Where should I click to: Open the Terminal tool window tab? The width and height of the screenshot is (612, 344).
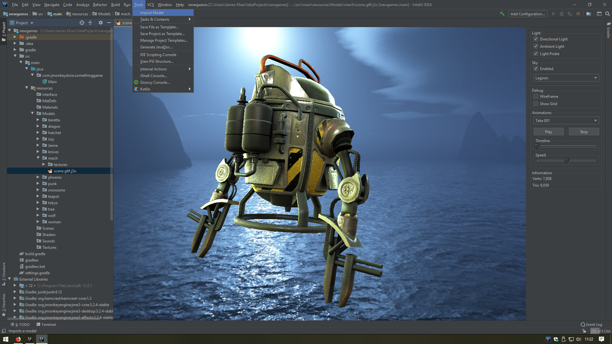point(46,325)
